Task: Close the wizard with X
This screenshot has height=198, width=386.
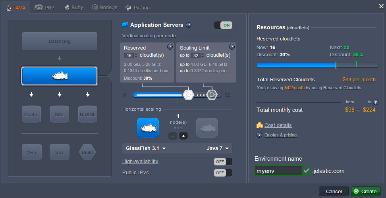Action: (381, 6)
